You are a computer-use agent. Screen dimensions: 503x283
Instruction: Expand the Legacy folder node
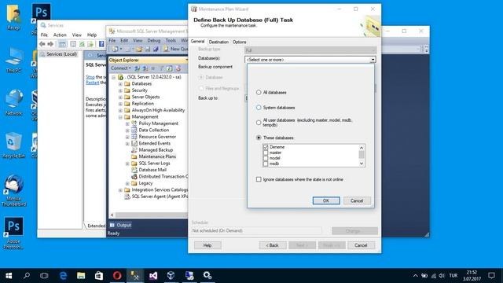pos(127,183)
